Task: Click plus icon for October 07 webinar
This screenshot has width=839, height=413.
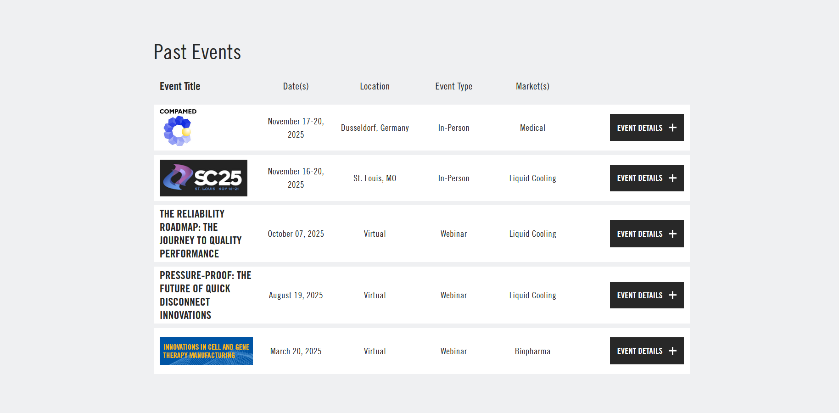Action: point(672,234)
